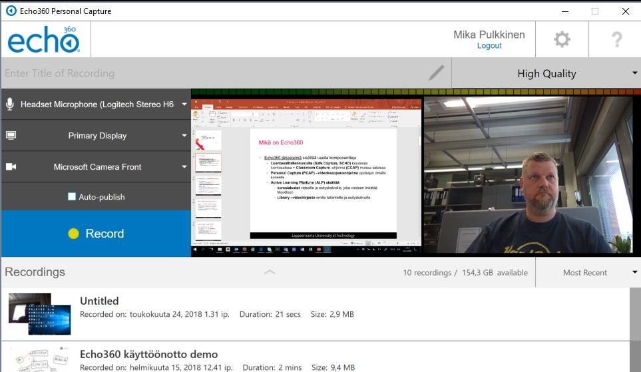Viewport: 641px width, 372px height.
Task: Click the webcam preview pane
Action: [x=528, y=175]
